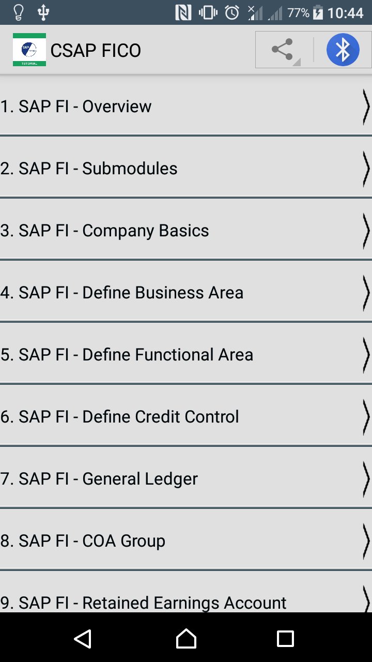
Task: Tap the CSAP FICO app logo
Action: pyautogui.click(x=29, y=50)
